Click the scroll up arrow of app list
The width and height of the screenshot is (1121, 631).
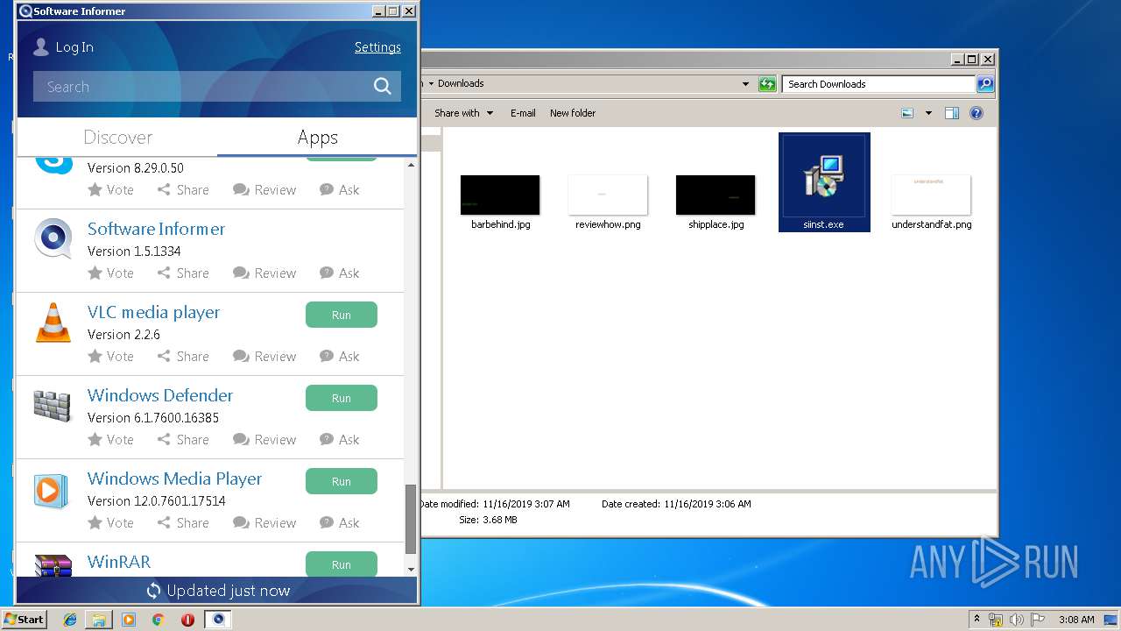411,164
